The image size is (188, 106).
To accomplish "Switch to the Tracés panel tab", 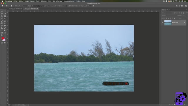I will [169, 10].
